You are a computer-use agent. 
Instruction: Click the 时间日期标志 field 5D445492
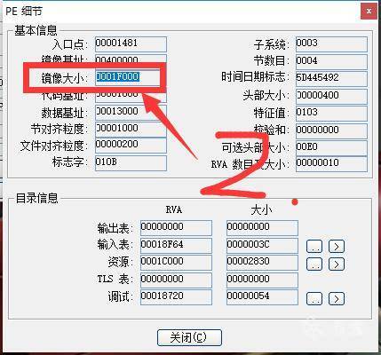point(331,78)
